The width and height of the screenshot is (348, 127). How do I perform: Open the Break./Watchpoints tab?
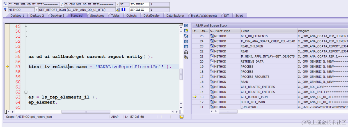coord(204,15)
